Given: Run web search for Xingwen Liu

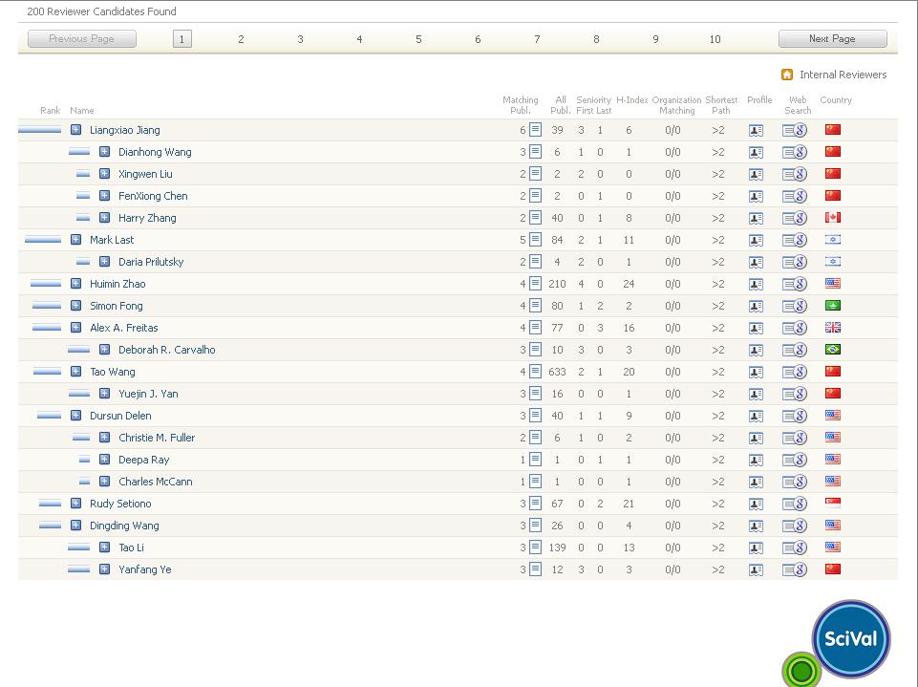Looking at the screenshot, I should pyautogui.click(x=795, y=174).
